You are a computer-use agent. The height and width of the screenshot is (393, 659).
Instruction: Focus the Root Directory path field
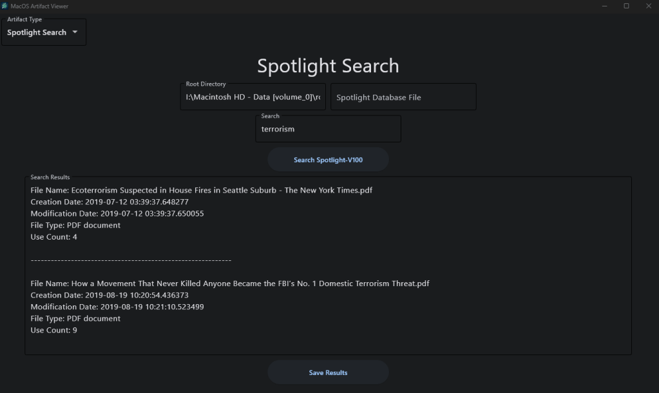[x=253, y=97]
